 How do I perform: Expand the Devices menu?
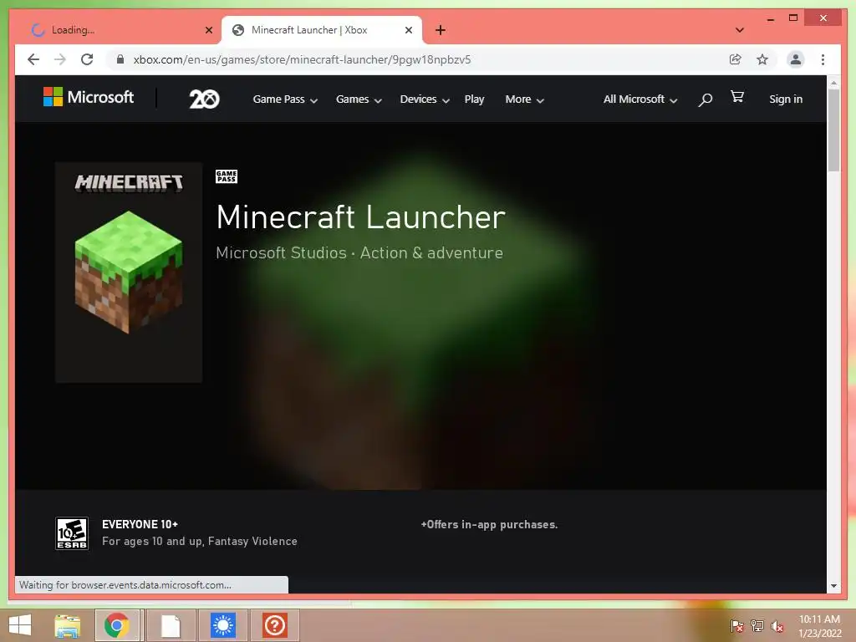[x=425, y=99]
